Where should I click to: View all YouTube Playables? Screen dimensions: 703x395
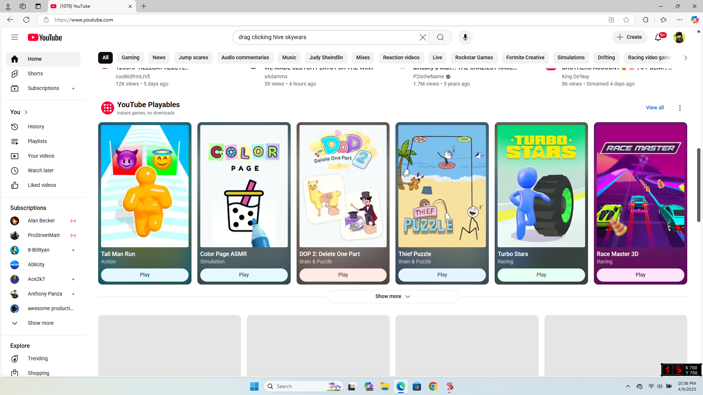pyautogui.click(x=655, y=108)
